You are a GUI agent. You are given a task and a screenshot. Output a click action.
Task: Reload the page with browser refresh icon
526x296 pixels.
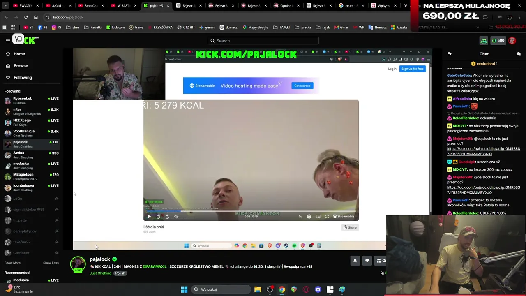point(26,17)
